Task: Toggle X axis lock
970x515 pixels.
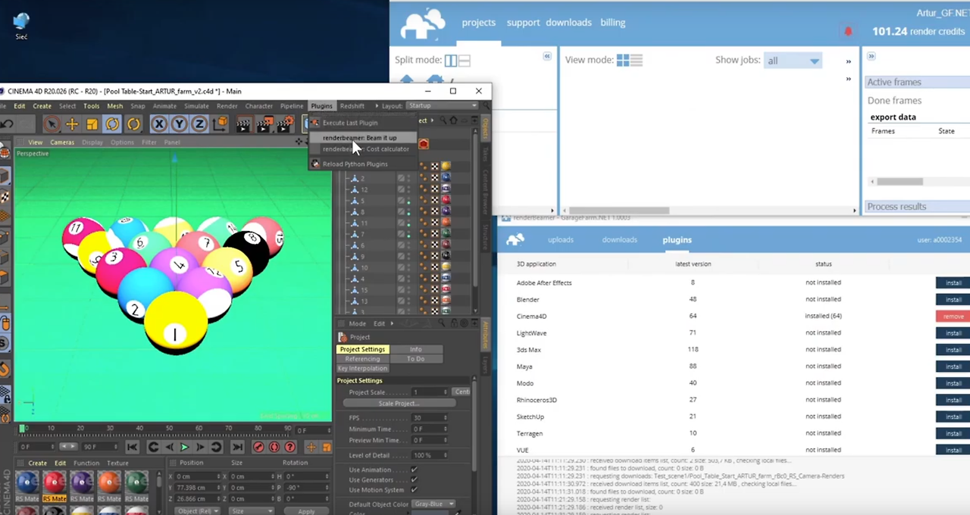Action: (x=159, y=124)
